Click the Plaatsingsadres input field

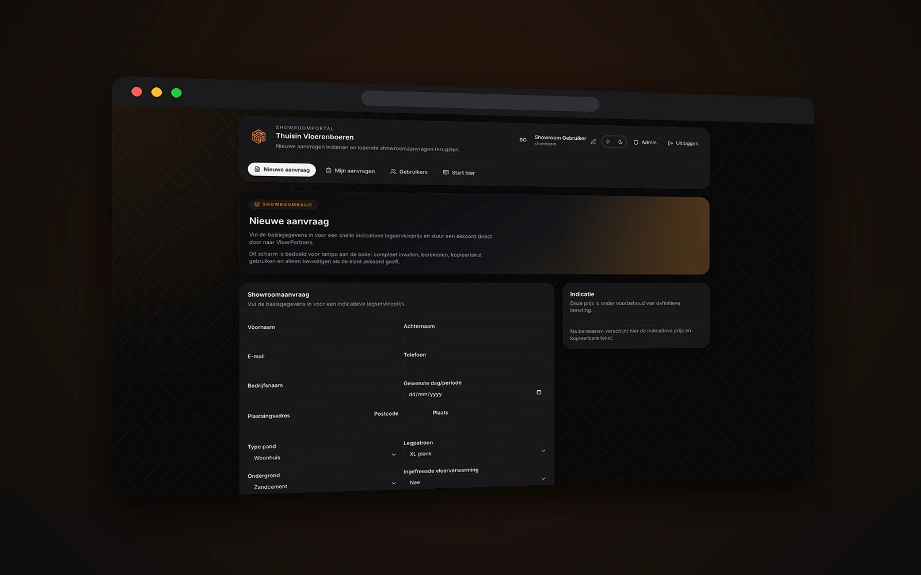(x=307, y=426)
